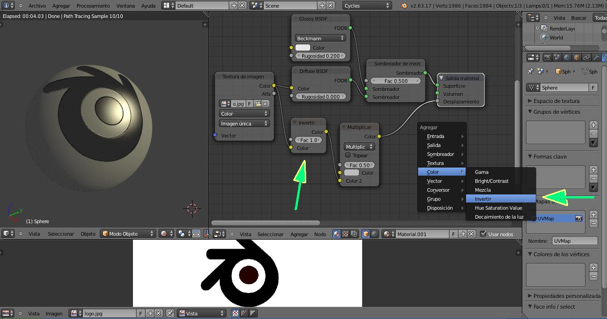Click the plus icon beside Grupos de vértices list
Image resolution: width=607 pixels, height=319 pixels.
click(593, 125)
